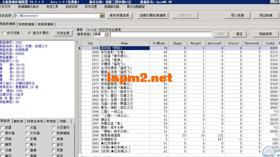Click the folder browse icon next to the path field
The height and width of the screenshot is (157, 280).
point(102,15)
